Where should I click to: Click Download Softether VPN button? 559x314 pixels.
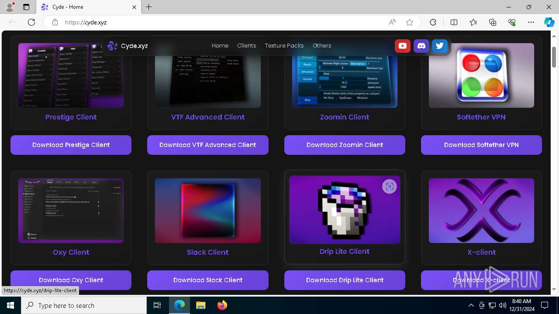pyautogui.click(x=481, y=145)
